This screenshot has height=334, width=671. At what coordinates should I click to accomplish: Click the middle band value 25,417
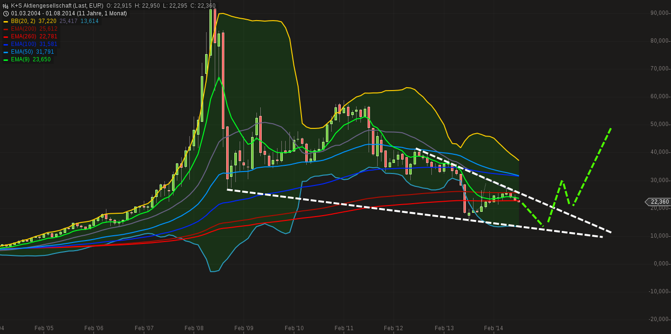coord(69,21)
